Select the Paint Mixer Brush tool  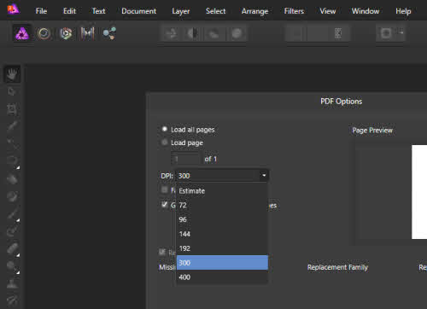coord(12,231)
